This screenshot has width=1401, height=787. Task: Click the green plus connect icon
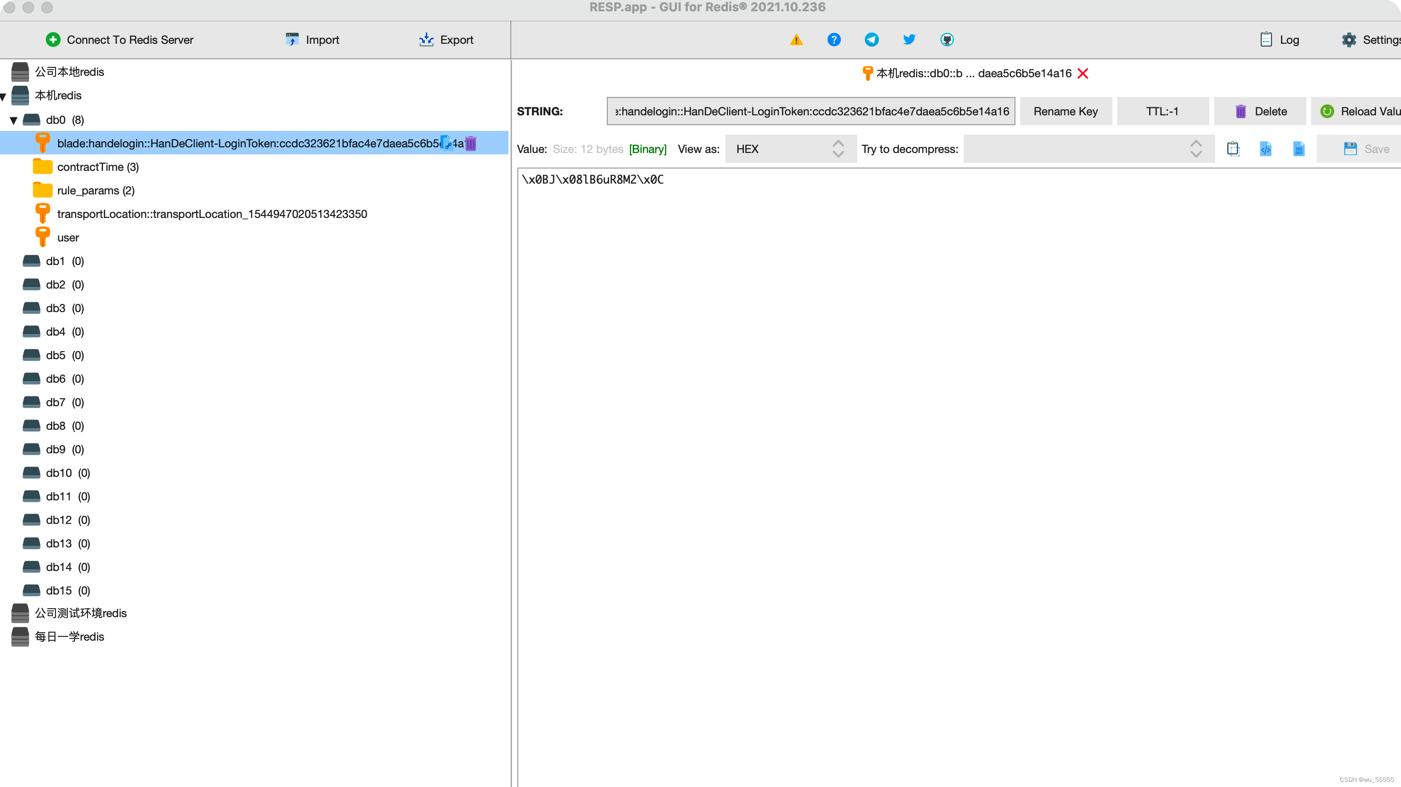(53, 40)
